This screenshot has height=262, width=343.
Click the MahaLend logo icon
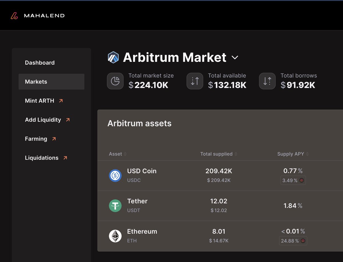click(14, 16)
